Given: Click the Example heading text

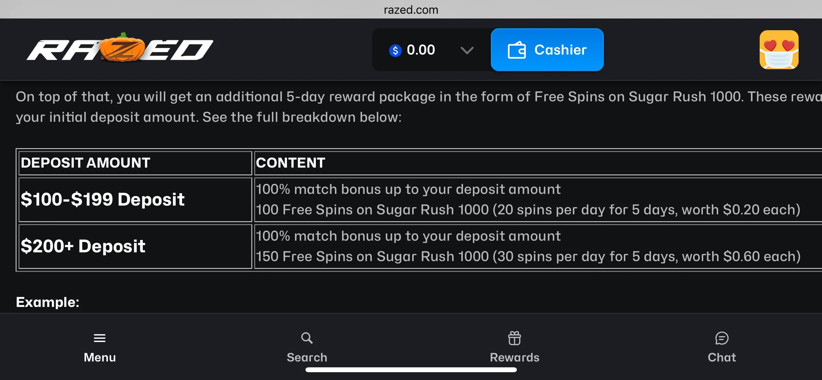Looking at the screenshot, I should click(x=48, y=302).
